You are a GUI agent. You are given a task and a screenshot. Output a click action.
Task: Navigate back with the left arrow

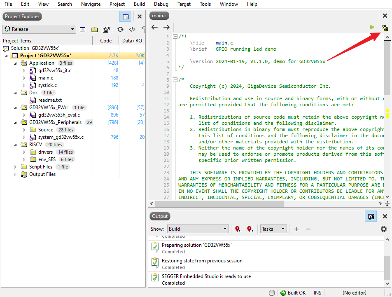click(155, 27)
